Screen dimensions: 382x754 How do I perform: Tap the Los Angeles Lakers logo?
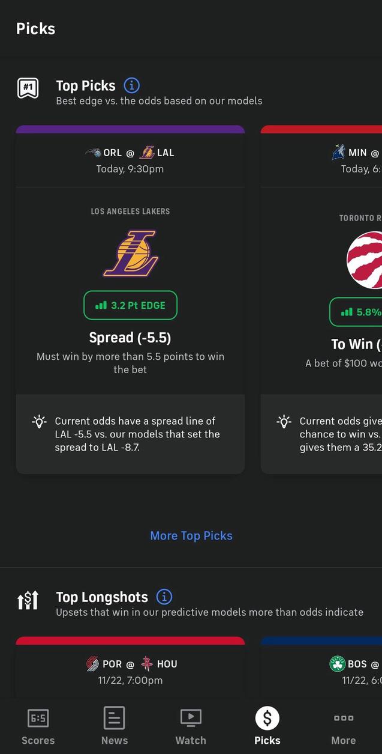130,253
